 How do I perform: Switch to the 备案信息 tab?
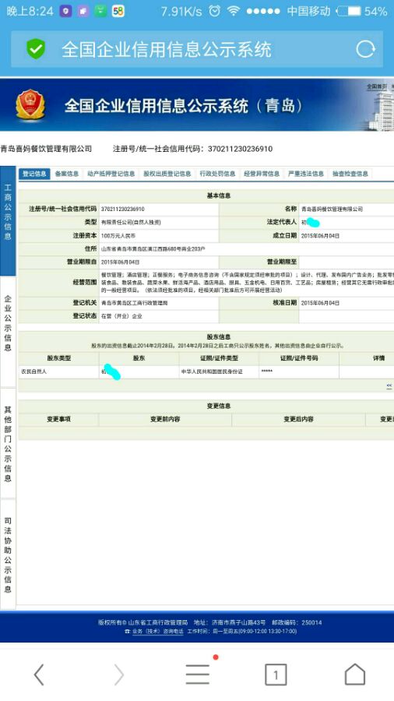(66, 174)
